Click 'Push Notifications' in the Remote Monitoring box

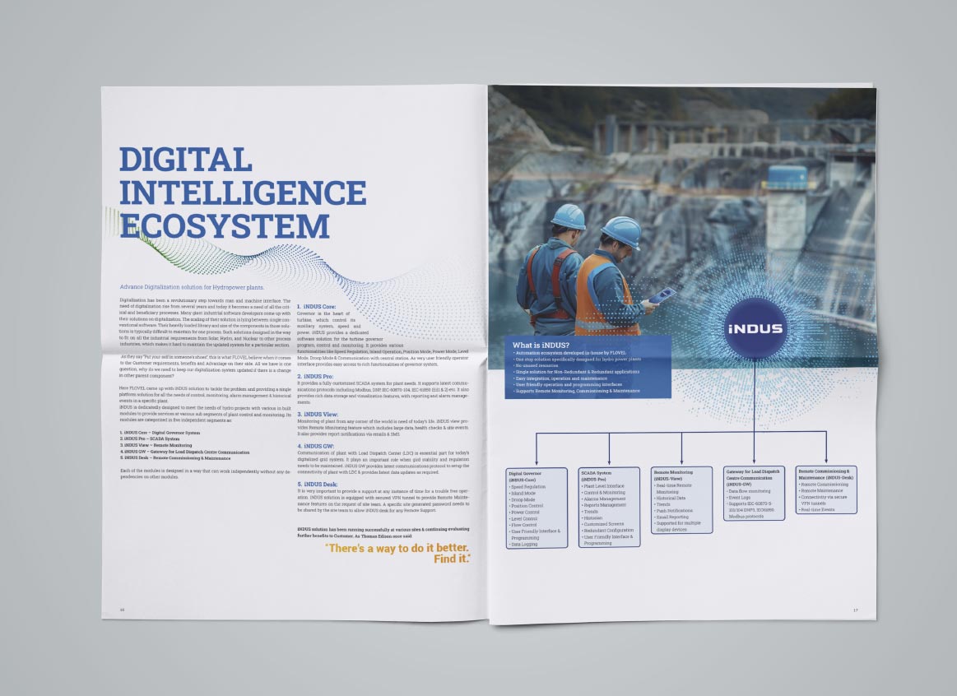pyautogui.click(x=673, y=511)
